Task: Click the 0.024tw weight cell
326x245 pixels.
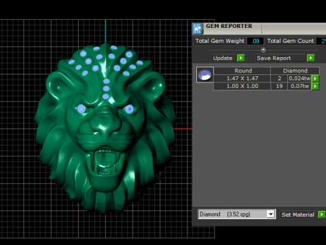Action: click(300, 78)
